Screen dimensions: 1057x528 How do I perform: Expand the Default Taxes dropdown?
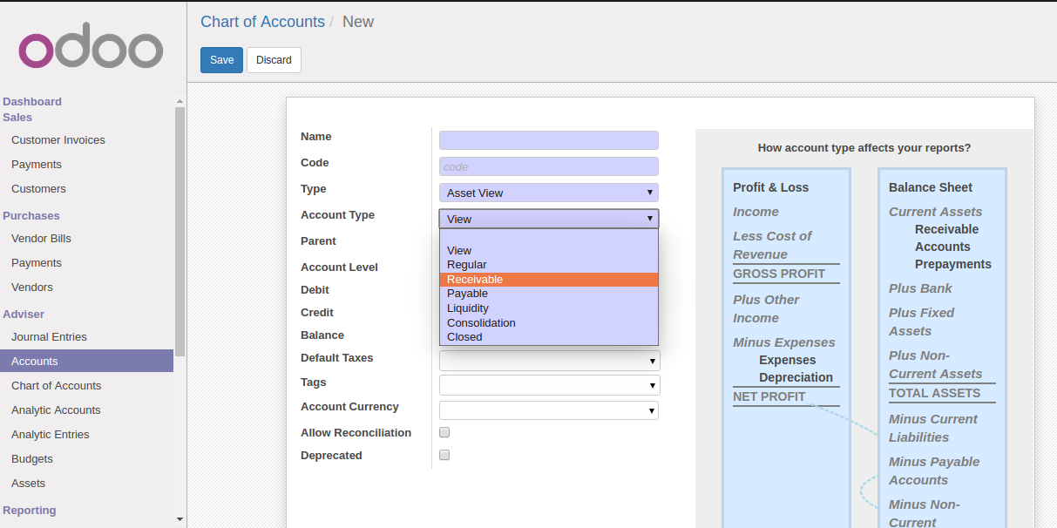tap(549, 361)
